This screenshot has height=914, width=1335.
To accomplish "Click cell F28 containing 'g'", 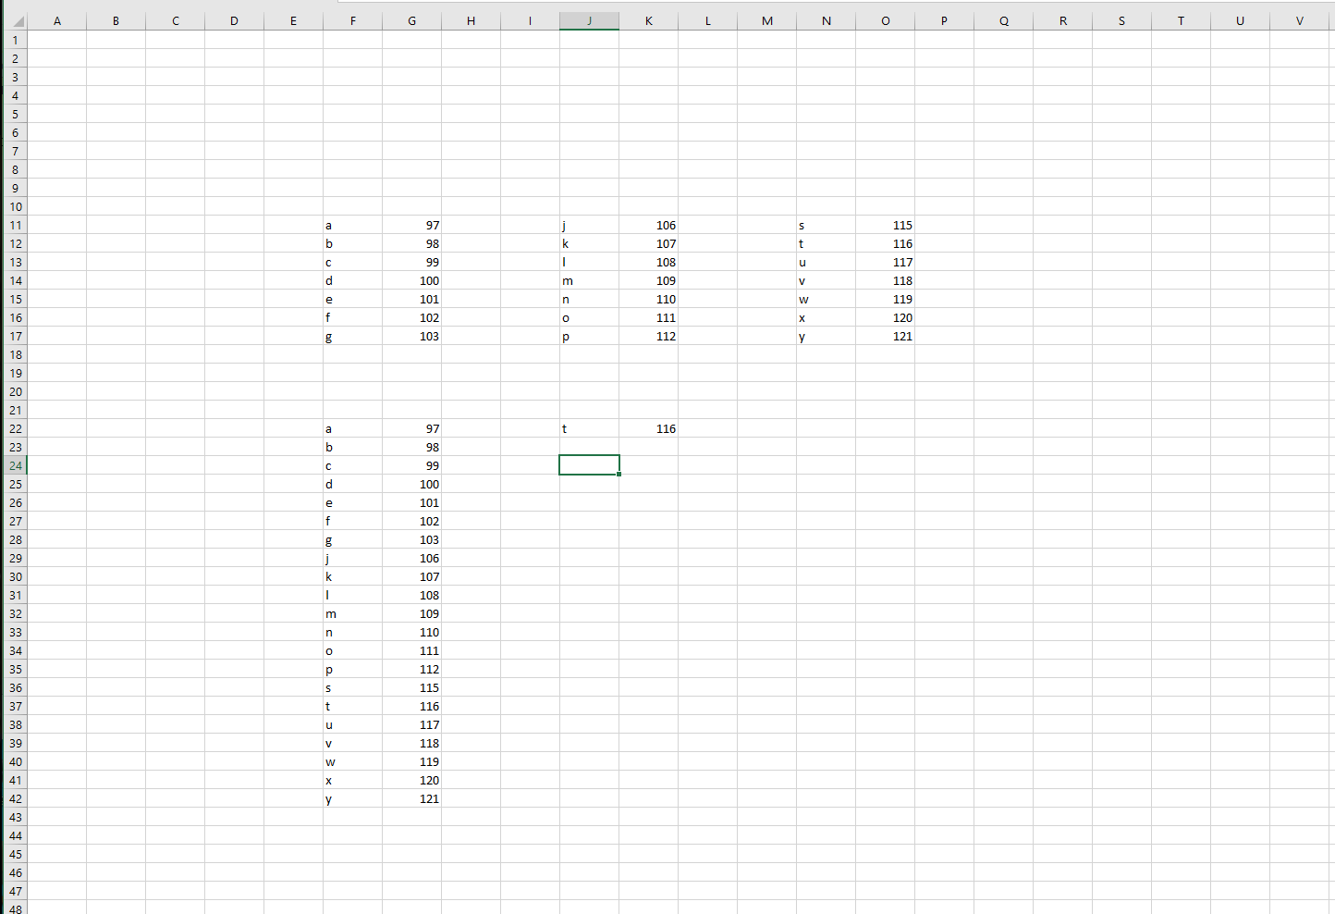I will coord(353,539).
